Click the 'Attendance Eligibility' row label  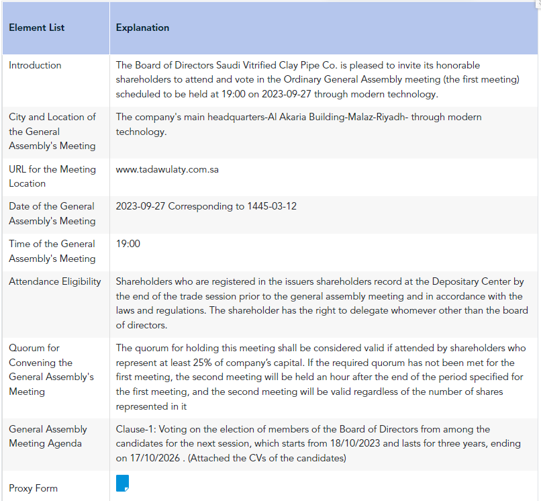point(55,282)
